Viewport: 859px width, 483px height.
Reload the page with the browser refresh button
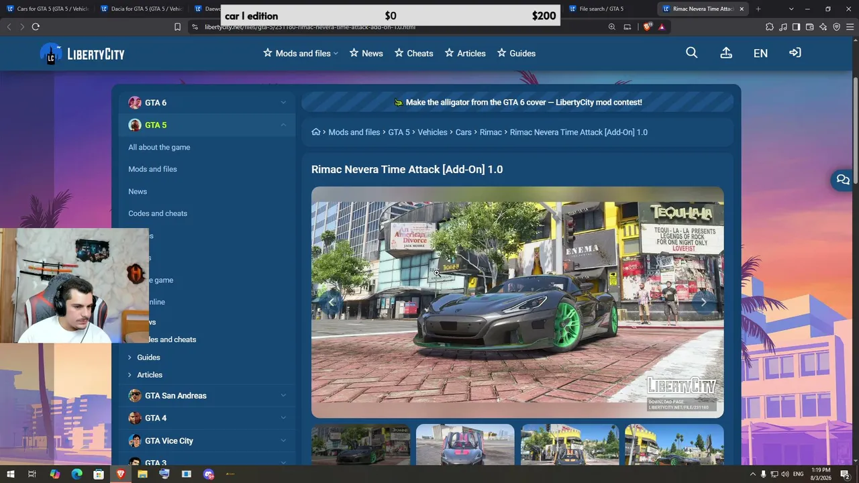click(x=36, y=27)
